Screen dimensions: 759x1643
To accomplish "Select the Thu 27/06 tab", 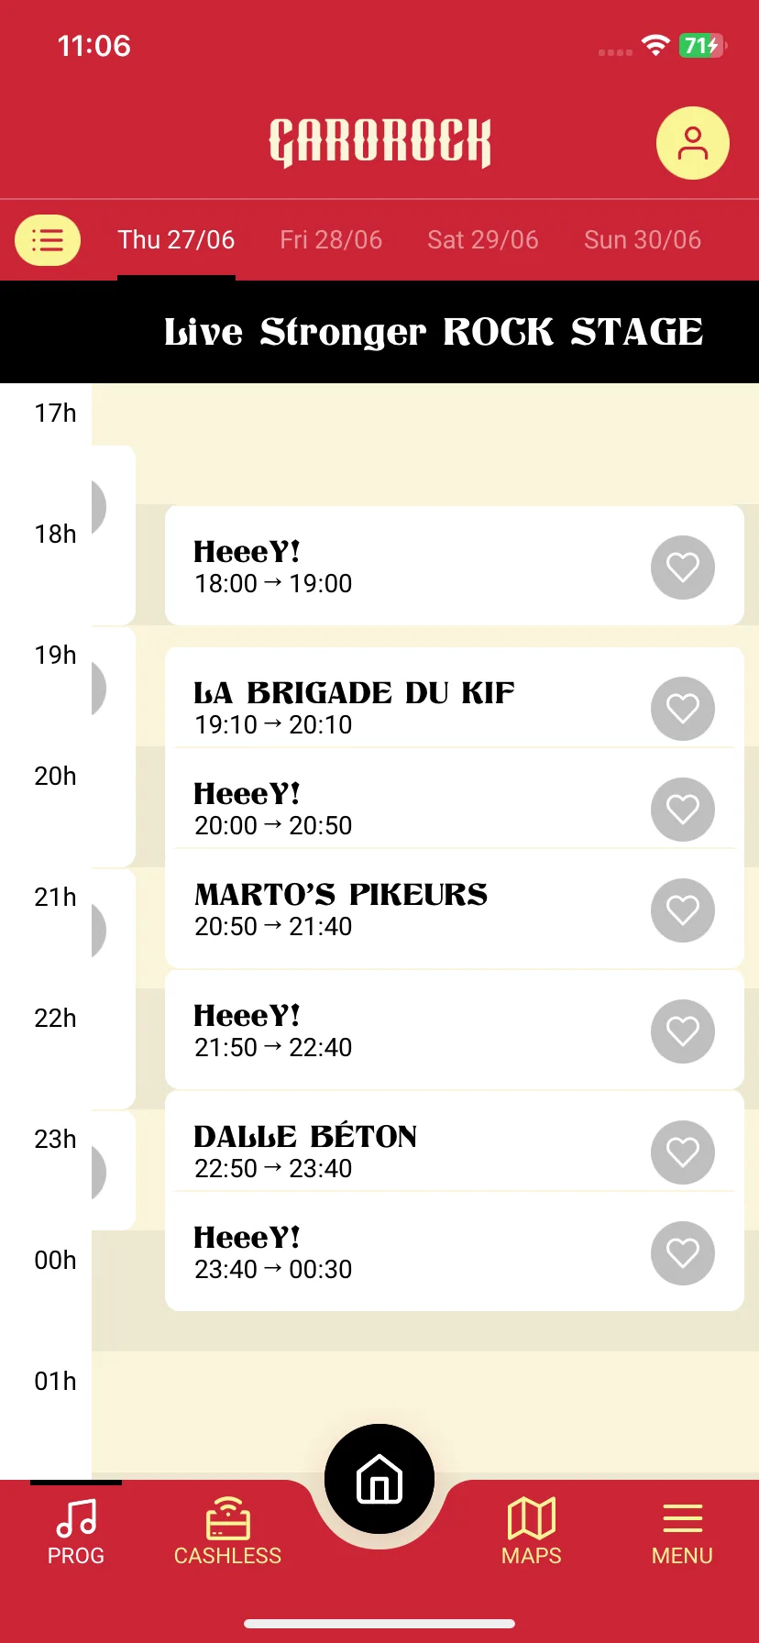I will (176, 240).
